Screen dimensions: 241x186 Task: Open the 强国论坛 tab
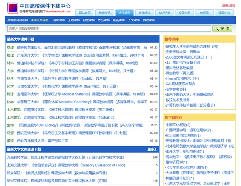(224, 13)
